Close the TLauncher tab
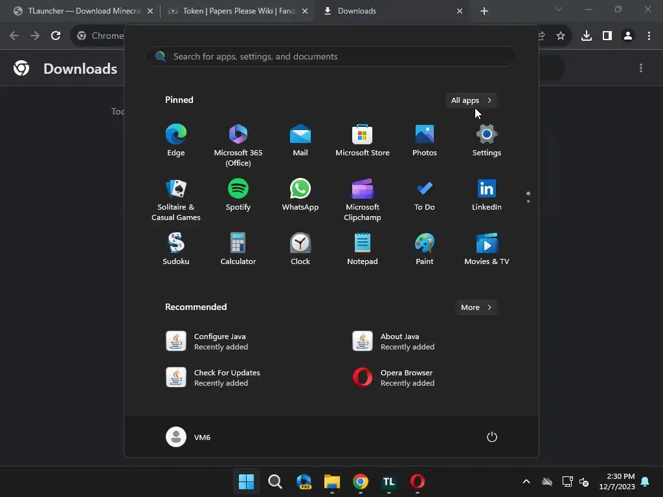Viewport: 663px width, 497px height. pyautogui.click(x=150, y=11)
